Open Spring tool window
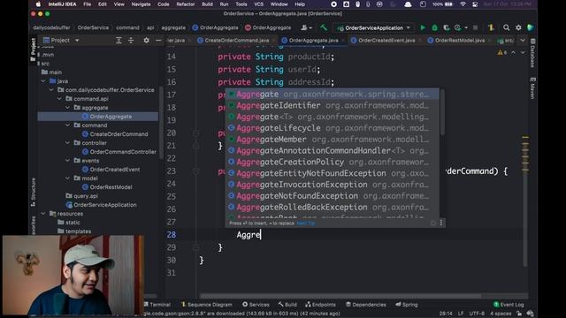Image resolution: width=566 pixels, height=318 pixels. (407, 305)
